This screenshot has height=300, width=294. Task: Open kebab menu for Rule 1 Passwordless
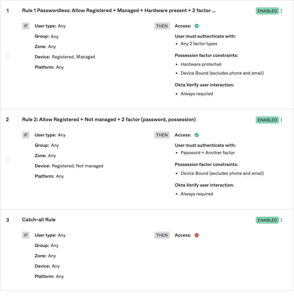[281, 11]
